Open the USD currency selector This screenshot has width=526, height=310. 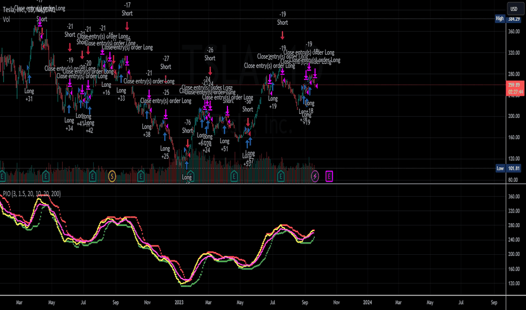(x=514, y=8)
